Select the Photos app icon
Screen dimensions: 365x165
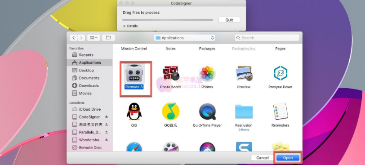click(x=207, y=73)
